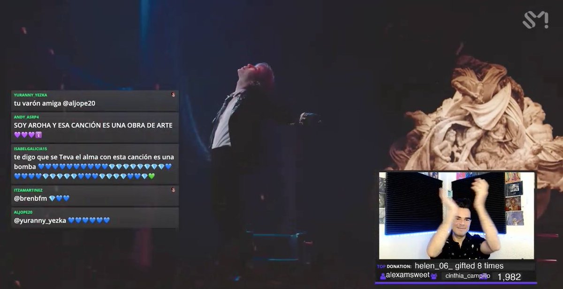Click the text 'te digo que se Teva el alma'
This screenshot has width=563, height=289.
click(56, 157)
